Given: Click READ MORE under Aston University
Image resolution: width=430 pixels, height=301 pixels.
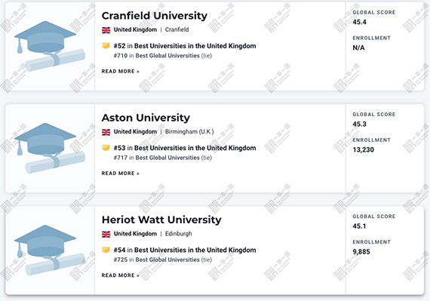Looking at the screenshot, I should tap(121, 174).
